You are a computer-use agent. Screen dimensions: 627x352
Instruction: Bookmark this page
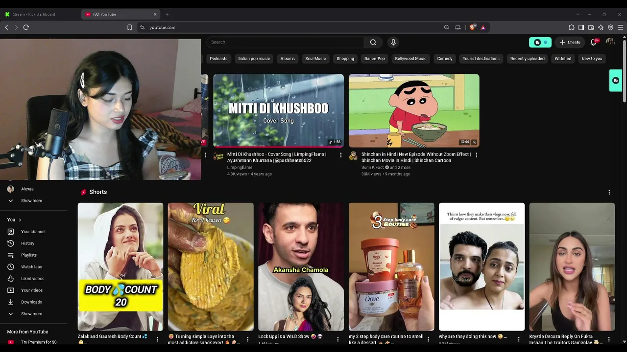click(x=129, y=27)
